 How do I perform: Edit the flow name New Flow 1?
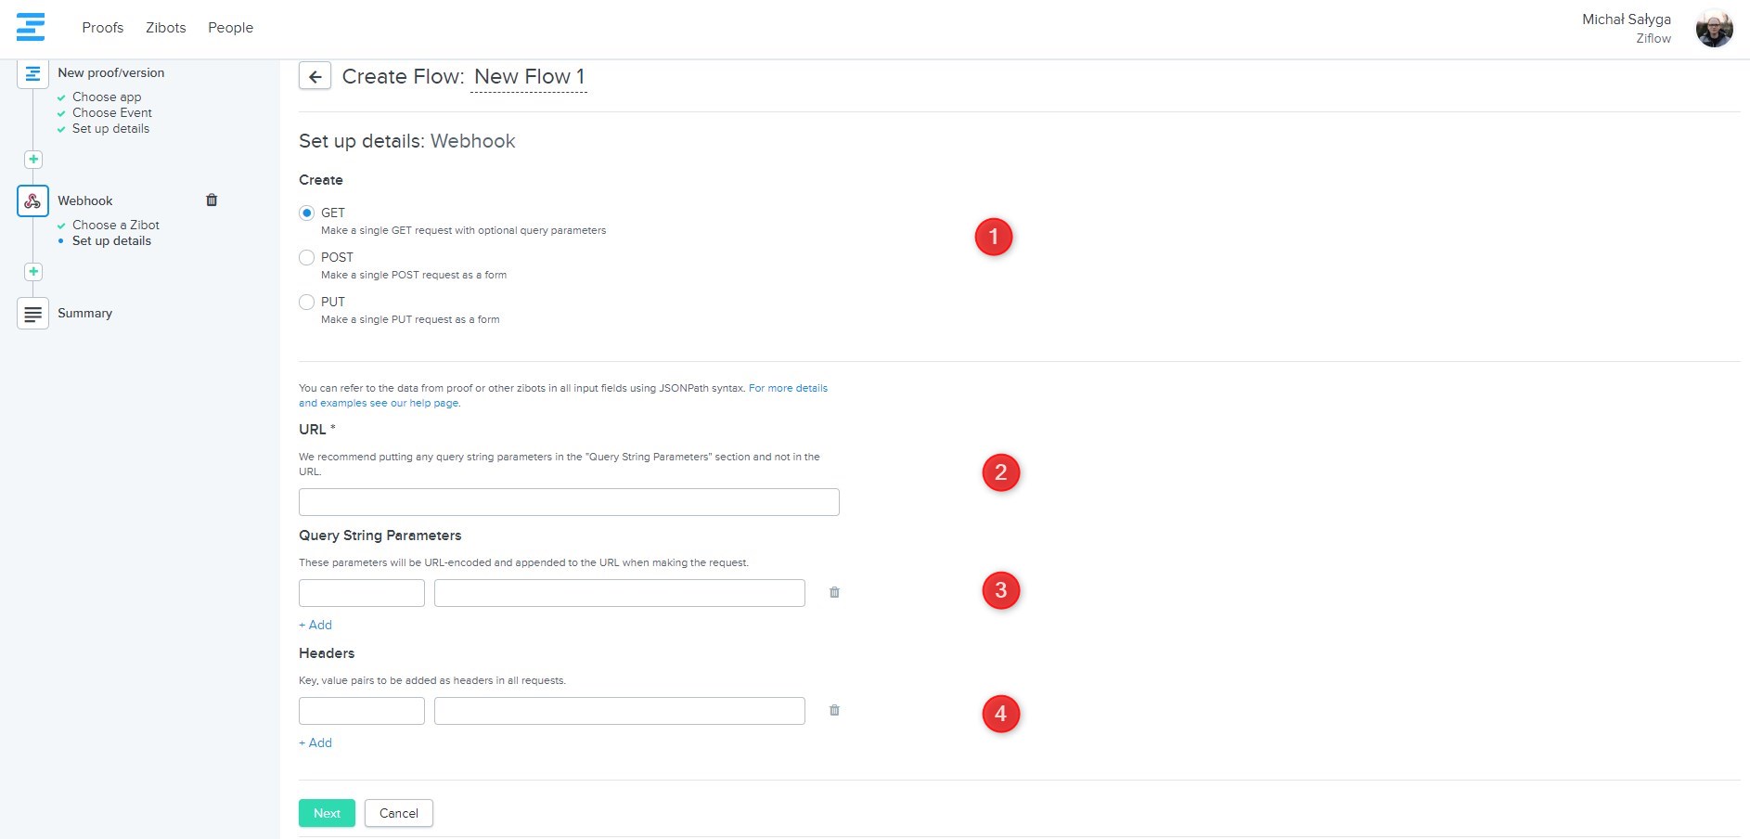click(x=529, y=77)
